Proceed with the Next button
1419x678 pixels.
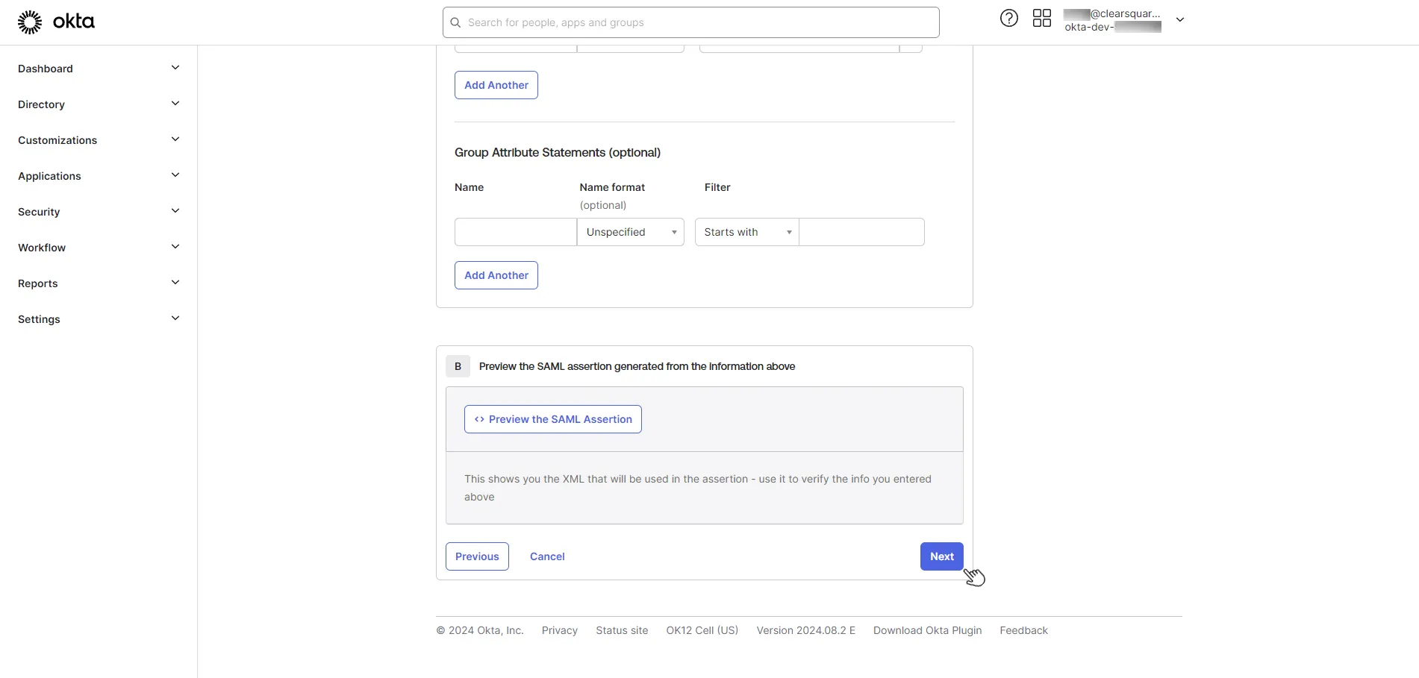(x=942, y=556)
